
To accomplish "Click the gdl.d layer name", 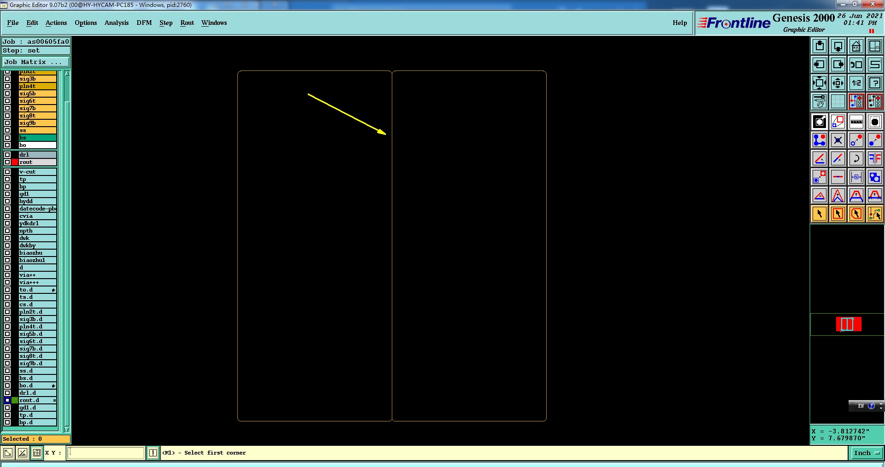I will (37, 408).
